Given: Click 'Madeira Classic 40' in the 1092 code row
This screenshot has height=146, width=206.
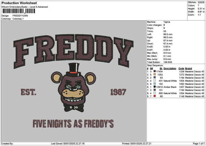Looking at the screenshot, I should point(195,84).
